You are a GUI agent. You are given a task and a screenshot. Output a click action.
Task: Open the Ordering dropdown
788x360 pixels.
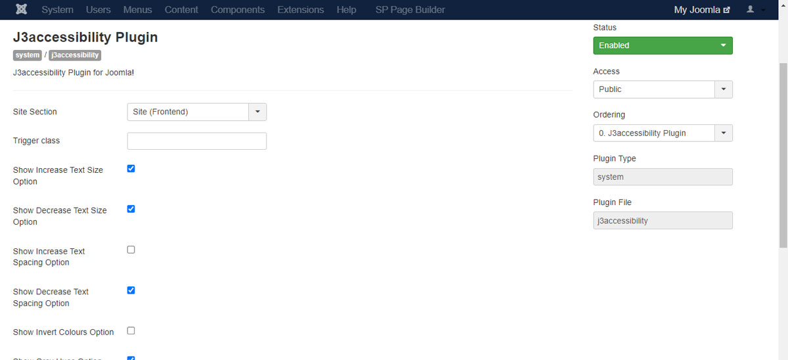click(663, 133)
